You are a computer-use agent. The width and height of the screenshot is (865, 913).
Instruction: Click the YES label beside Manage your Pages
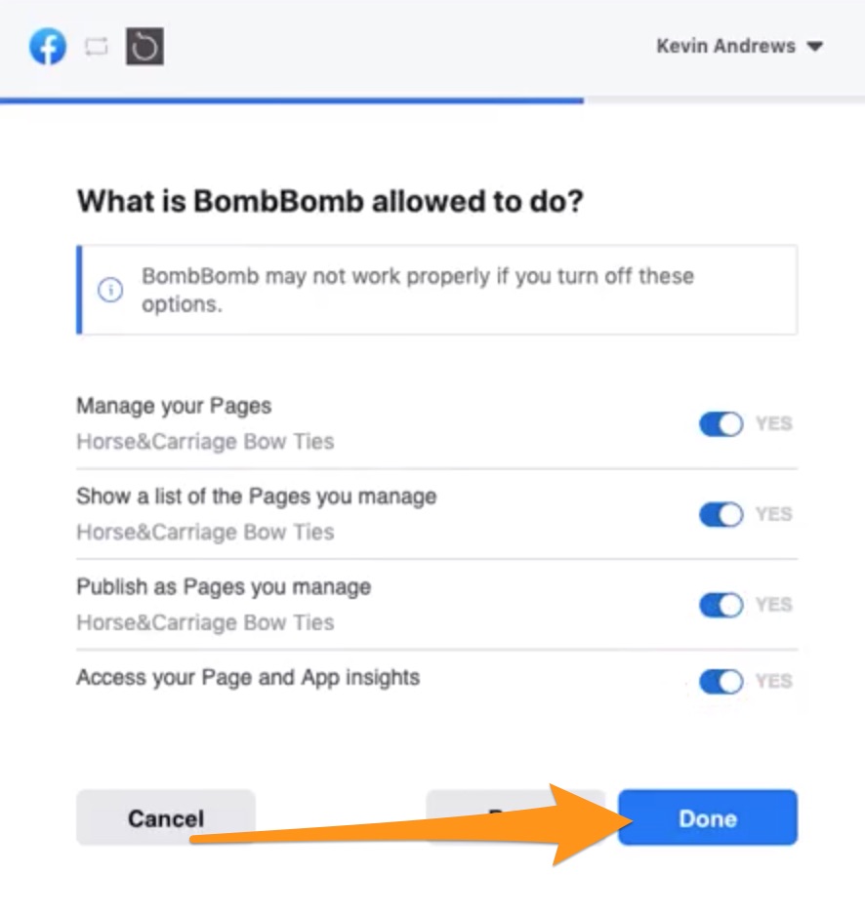(773, 423)
